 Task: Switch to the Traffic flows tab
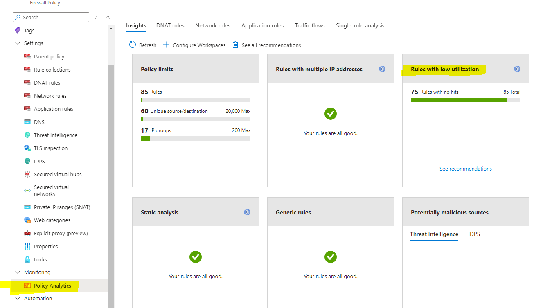click(x=310, y=25)
